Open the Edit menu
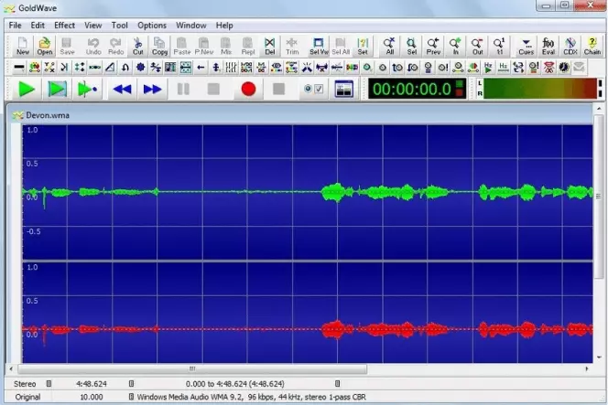608x405 pixels. (x=38, y=26)
